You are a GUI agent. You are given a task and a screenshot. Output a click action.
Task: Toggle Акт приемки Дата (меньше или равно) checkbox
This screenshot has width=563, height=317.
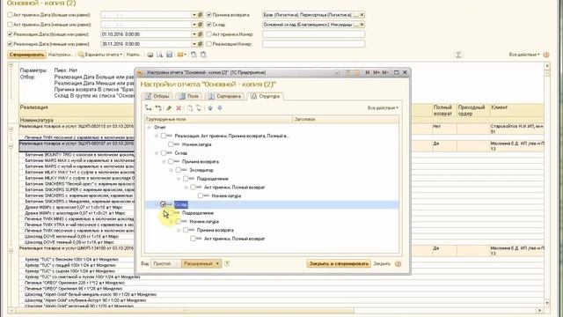10,25
